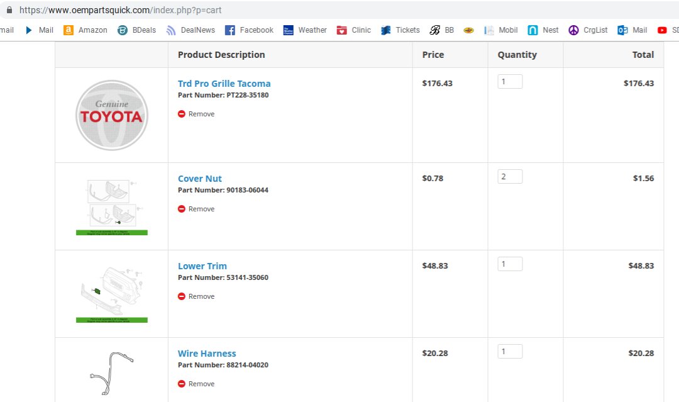Open the Mail bookmark with blue arrow icon
The image size is (679, 402).
[39, 30]
